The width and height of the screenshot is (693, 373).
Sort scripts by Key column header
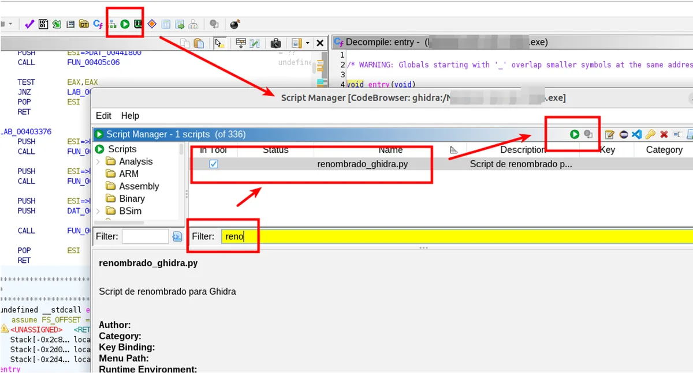pyautogui.click(x=608, y=150)
